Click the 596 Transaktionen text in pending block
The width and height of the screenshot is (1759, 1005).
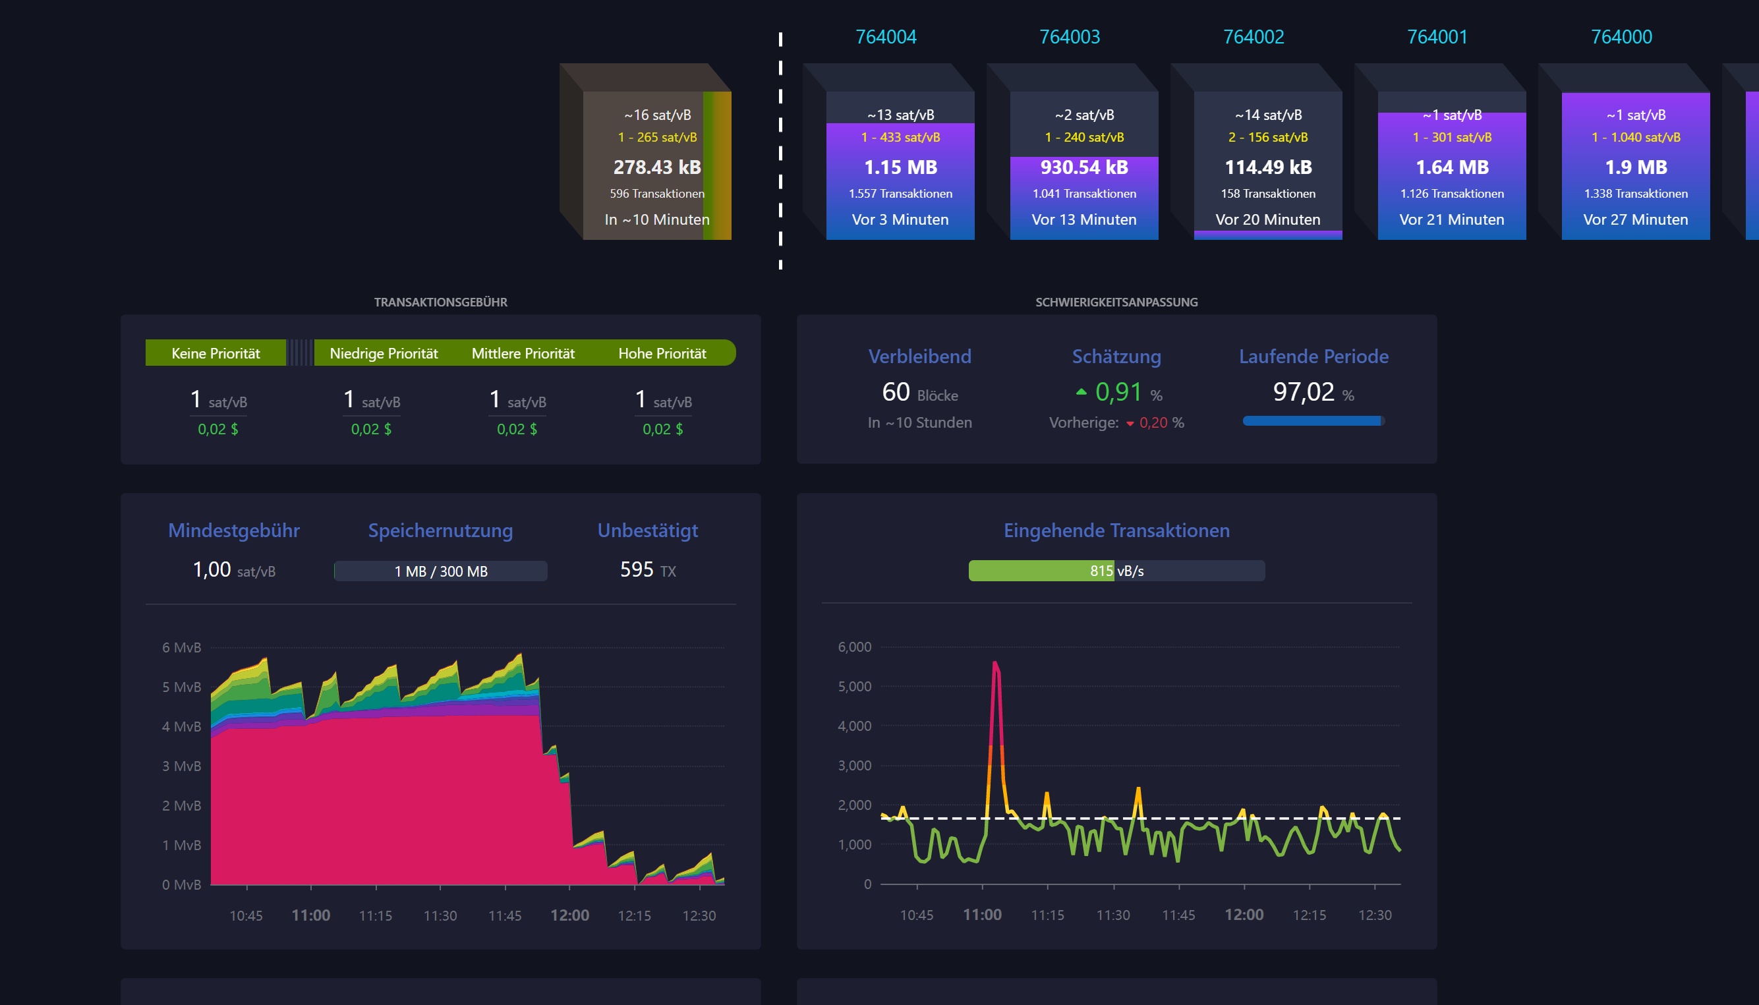tap(657, 194)
